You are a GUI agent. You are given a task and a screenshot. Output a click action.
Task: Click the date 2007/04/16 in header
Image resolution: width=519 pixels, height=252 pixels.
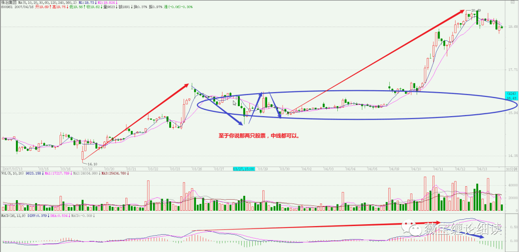24,7
